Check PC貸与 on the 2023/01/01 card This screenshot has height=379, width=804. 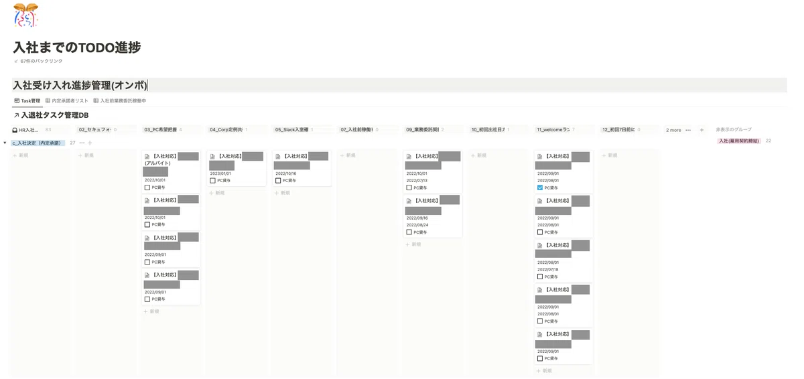[213, 181]
